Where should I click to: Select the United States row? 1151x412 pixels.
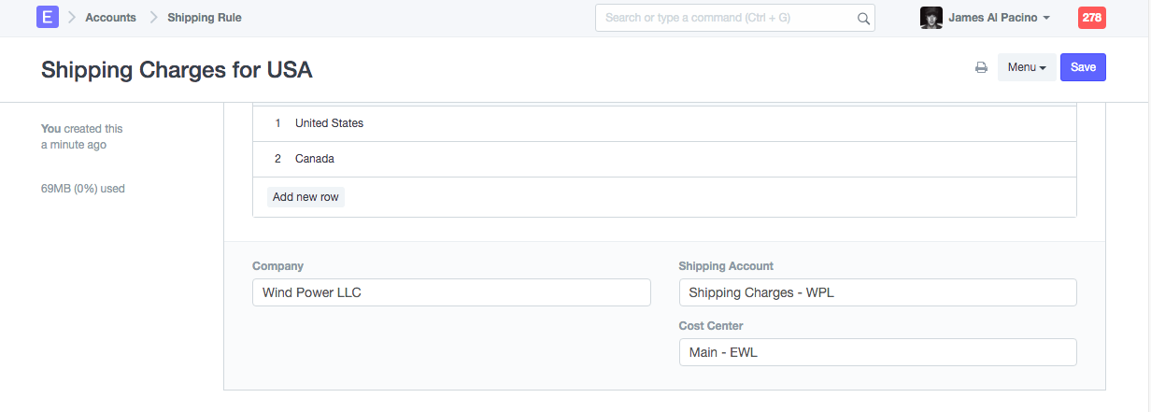click(x=329, y=123)
